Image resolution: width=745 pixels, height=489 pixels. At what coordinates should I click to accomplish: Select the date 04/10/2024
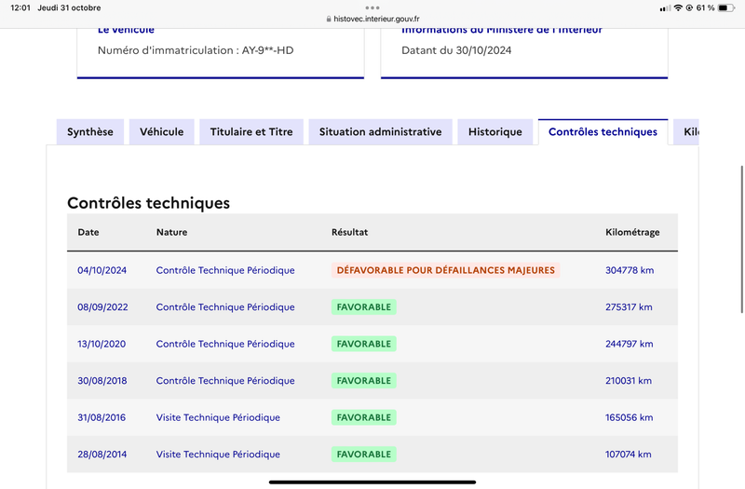coord(102,270)
